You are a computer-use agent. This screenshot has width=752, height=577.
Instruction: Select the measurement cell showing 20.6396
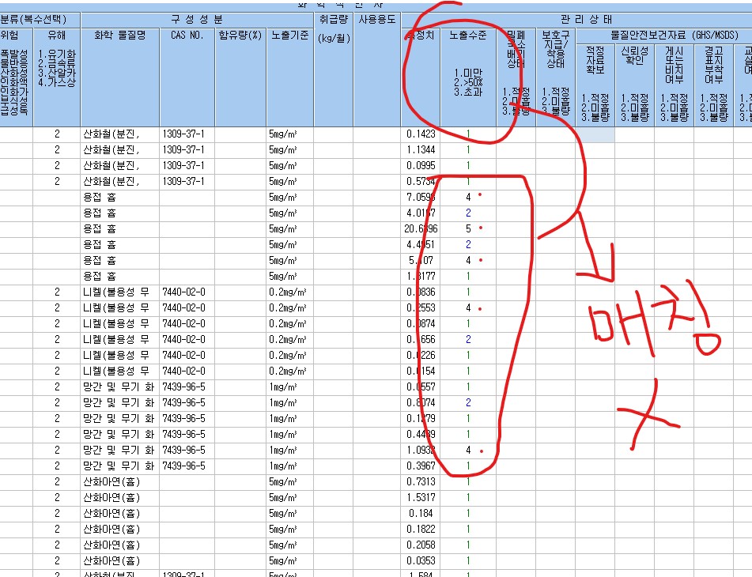tap(421, 228)
